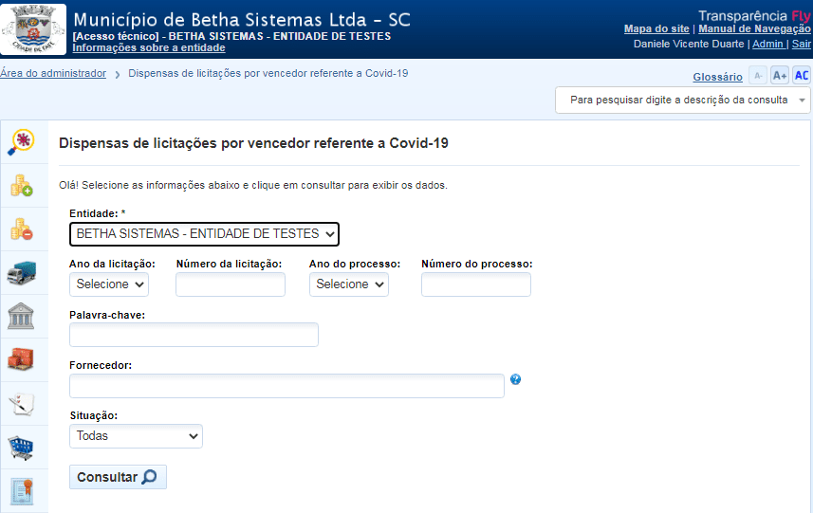Screen dimensions: 813x513
Task: Open the coins with green plus icon
Action: 21,186
